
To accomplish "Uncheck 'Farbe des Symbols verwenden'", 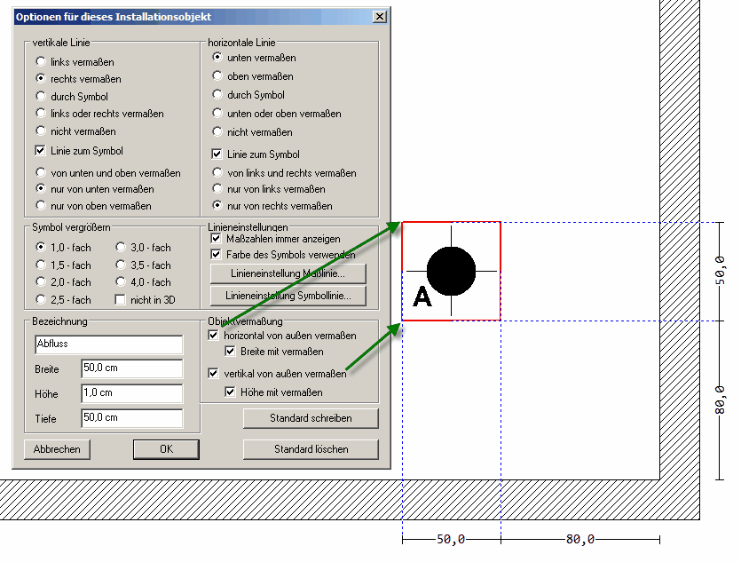I will [216, 254].
